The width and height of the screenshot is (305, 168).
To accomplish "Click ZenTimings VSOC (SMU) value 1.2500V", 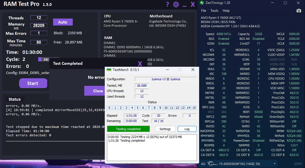I will pos(294,50).
